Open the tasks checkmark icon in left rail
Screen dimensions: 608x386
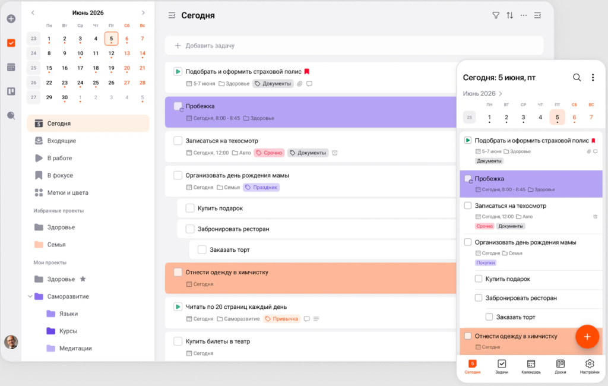(x=11, y=43)
